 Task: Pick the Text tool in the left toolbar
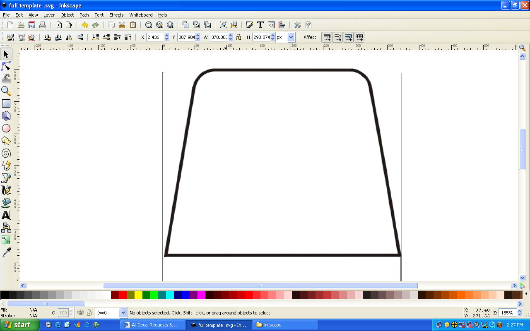click(7, 215)
